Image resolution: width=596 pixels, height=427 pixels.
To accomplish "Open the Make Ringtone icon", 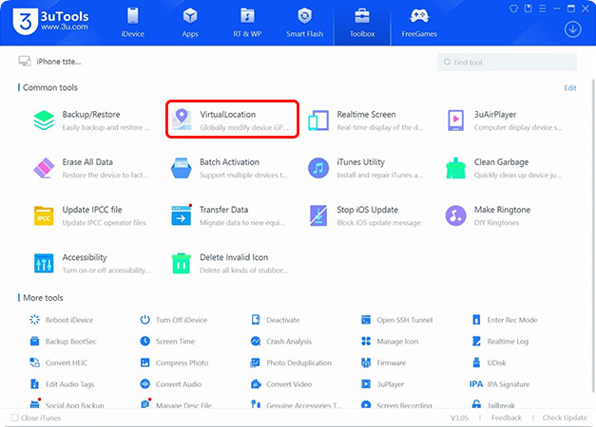I will (x=455, y=215).
